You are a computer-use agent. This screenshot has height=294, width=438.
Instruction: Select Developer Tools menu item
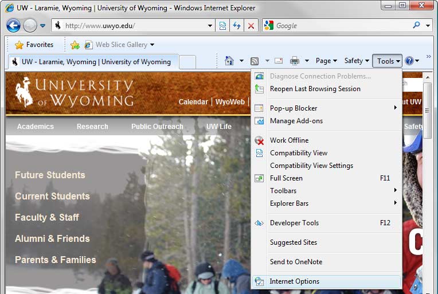coord(326,223)
